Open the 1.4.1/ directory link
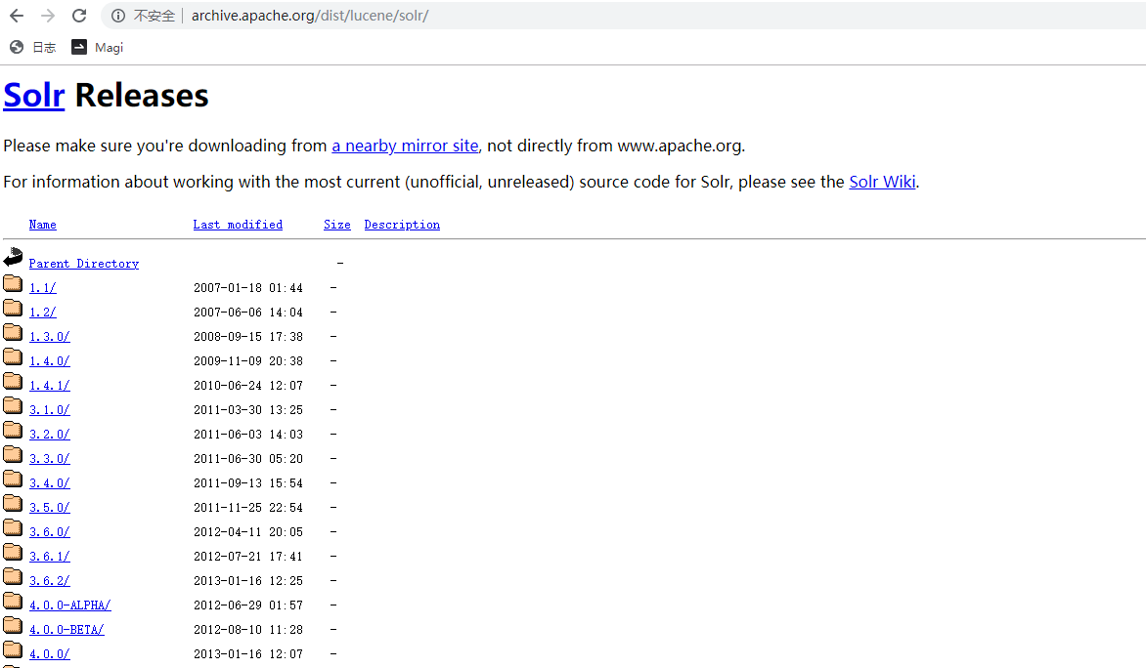The width and height of the screenshot is (1146, 668). 50,386
